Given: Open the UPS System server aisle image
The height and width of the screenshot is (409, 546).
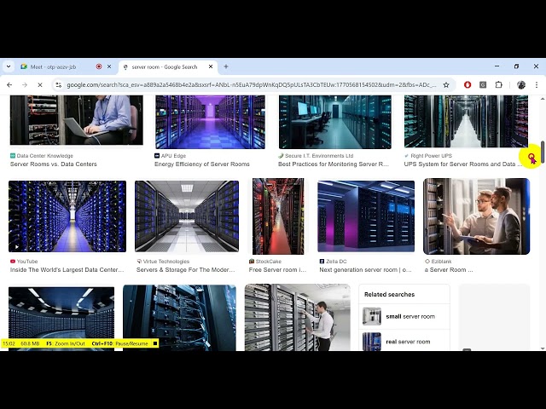Looking at the screenshot, I should [466, 121].
